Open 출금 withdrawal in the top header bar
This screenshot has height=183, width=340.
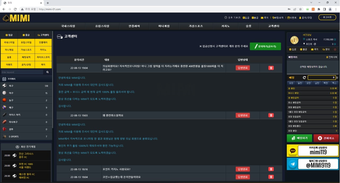(x=255, y=18)
